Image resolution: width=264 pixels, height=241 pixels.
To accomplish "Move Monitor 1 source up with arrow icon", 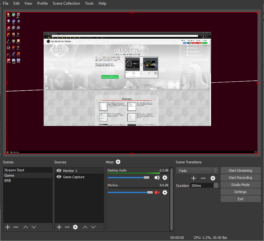I will coord(85,227).
